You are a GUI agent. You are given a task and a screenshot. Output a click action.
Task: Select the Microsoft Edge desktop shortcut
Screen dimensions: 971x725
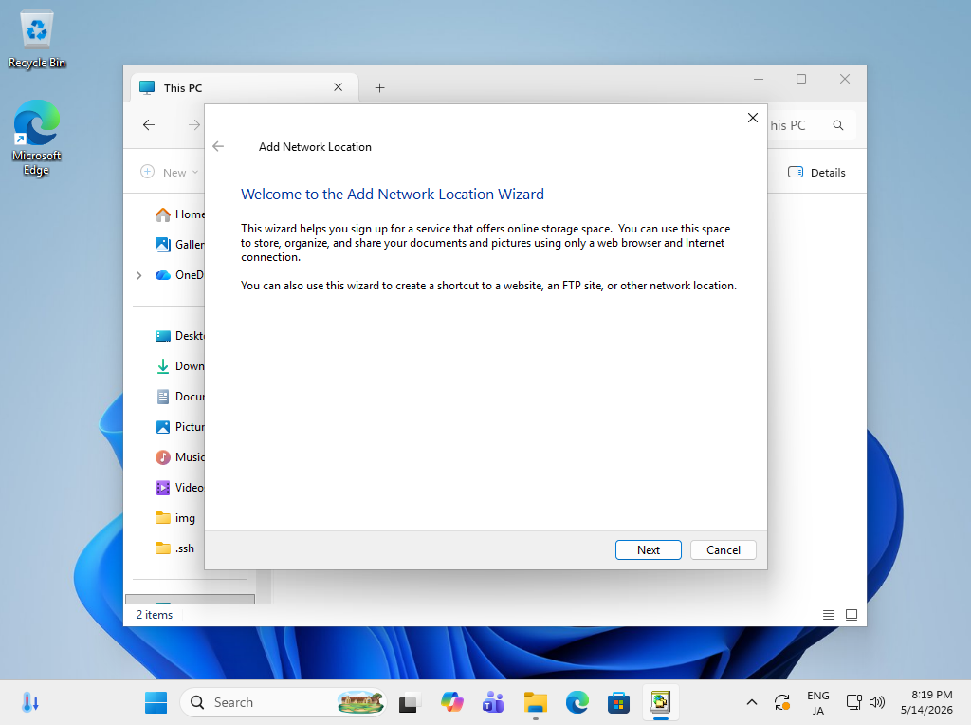tap(37, 139)
